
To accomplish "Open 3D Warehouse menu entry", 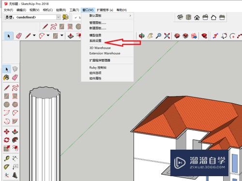I will [x=100, y=48].
